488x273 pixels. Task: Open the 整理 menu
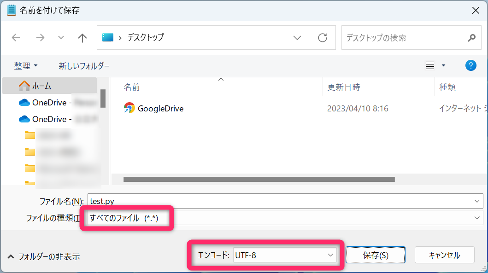pyautogui.click(x=25, y=66)
